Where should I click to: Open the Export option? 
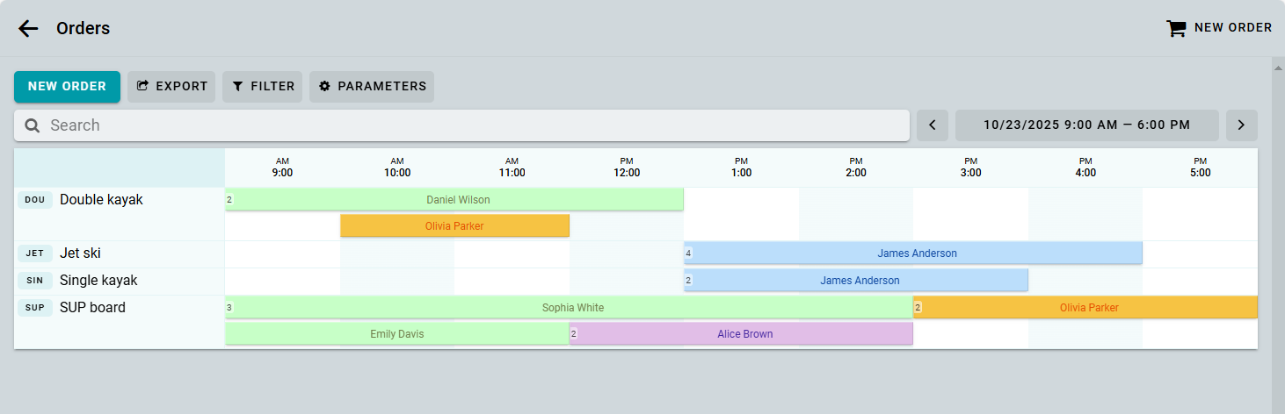click(172, 87)
